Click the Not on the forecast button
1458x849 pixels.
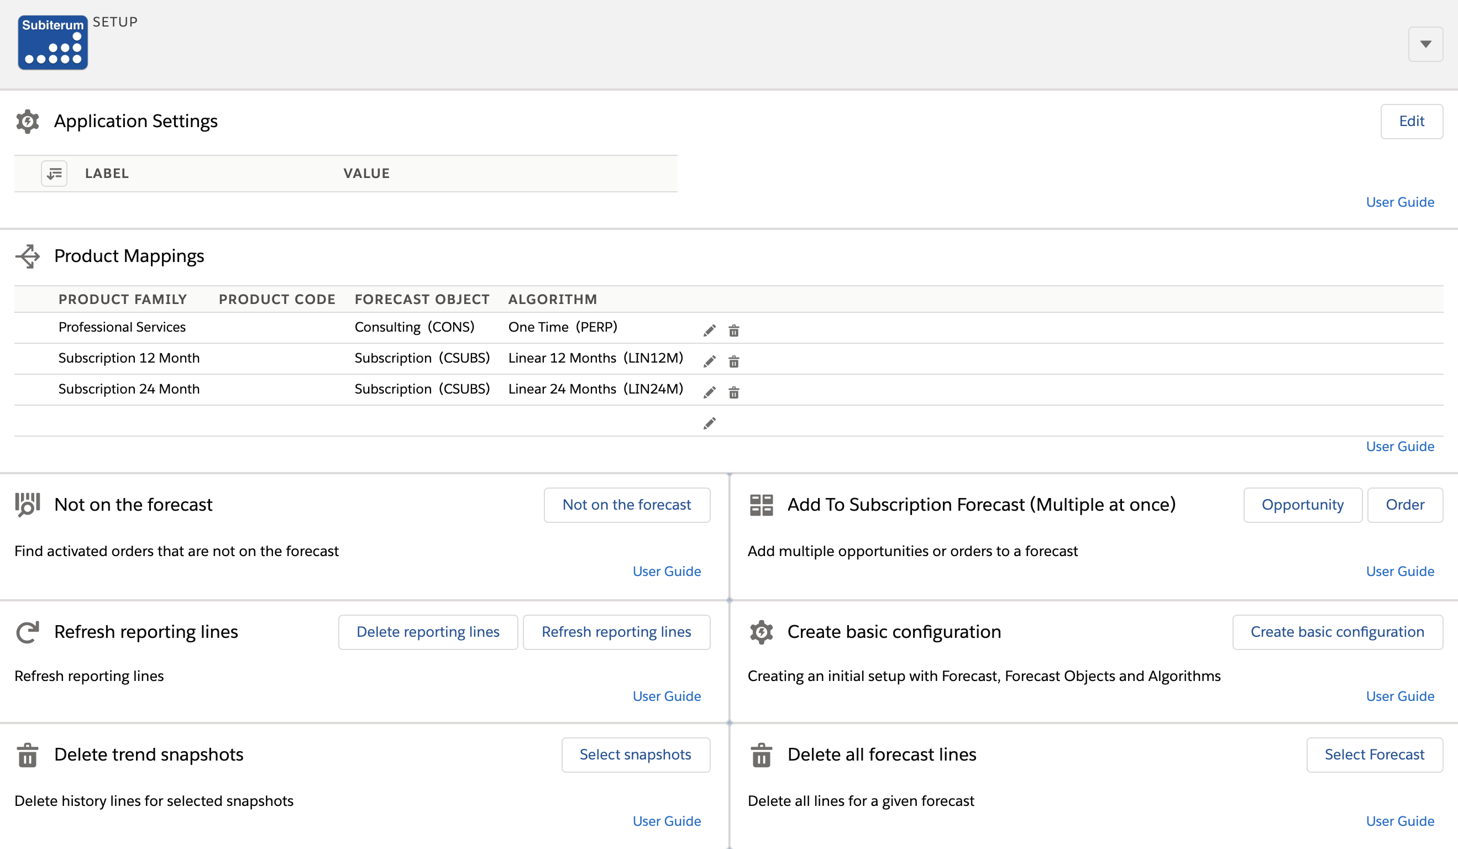point(627,505)
